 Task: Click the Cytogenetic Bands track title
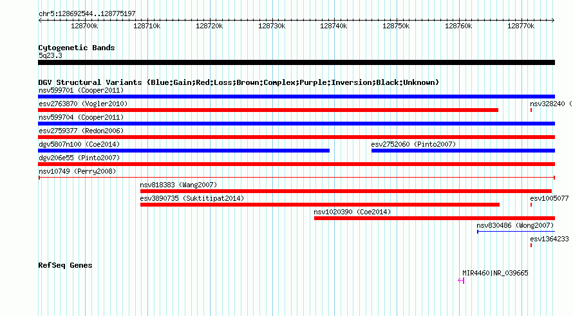click(77, 48)
